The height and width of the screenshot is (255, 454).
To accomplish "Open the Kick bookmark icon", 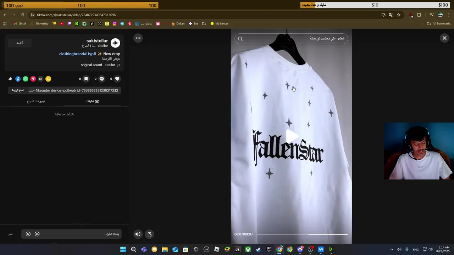I will point(77,24).
